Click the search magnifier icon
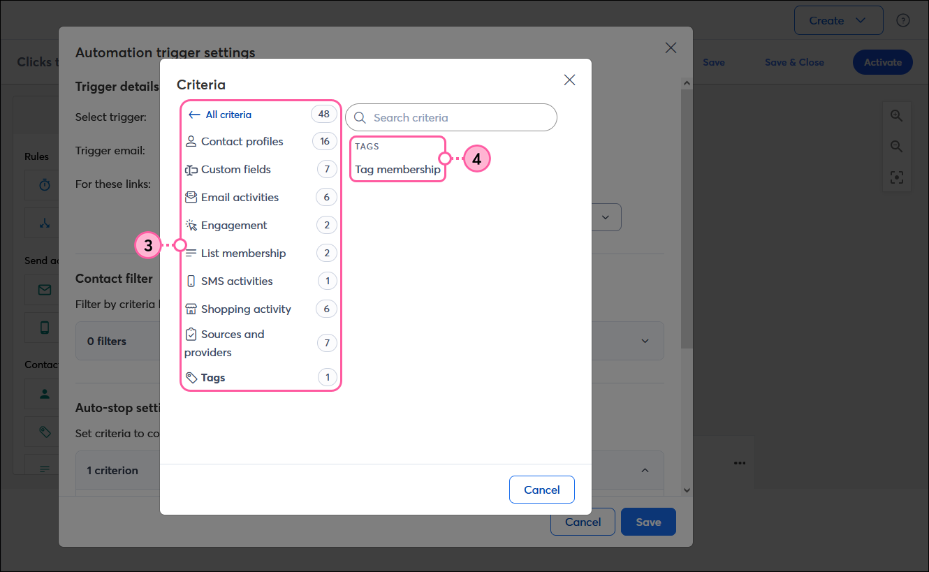 tap(360, 117)
